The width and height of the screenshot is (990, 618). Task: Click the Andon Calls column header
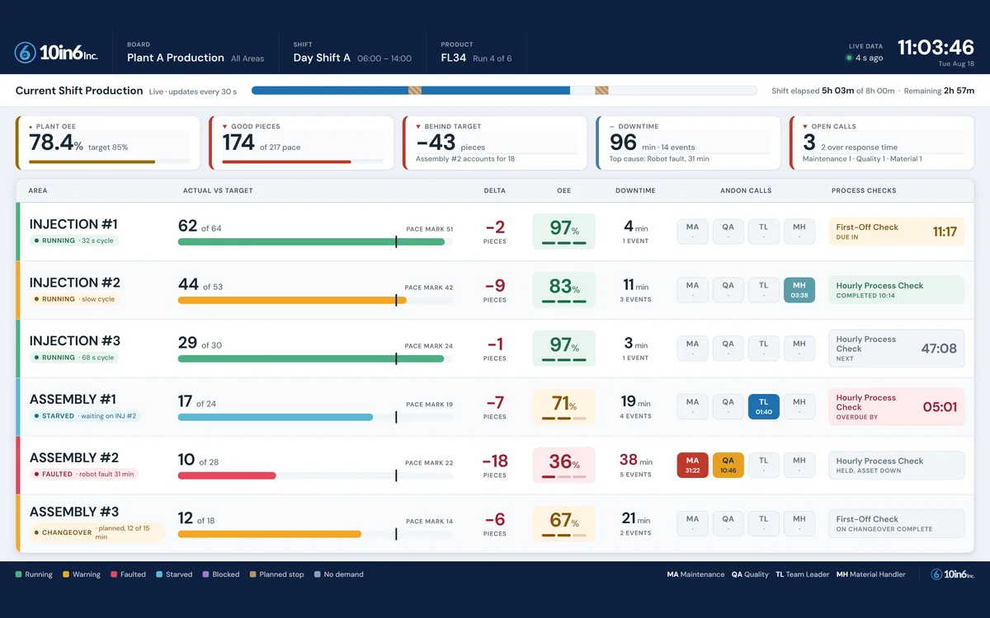746,190
